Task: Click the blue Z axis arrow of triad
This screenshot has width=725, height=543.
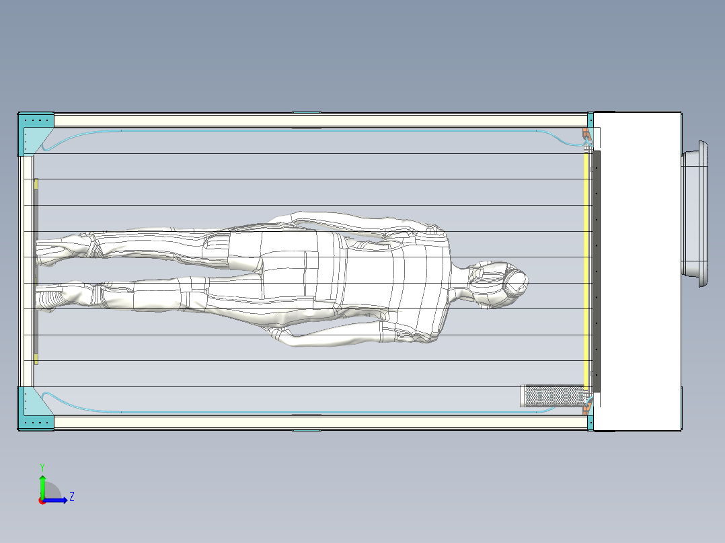Action: point(56,500)
